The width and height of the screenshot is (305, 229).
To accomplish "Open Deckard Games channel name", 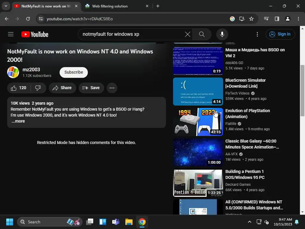I will (238, 184).
